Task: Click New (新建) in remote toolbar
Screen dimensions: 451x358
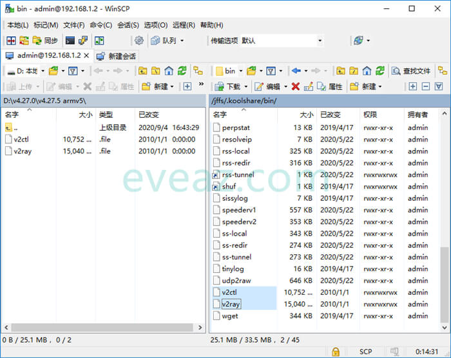Action: click(x=363, y=86)
